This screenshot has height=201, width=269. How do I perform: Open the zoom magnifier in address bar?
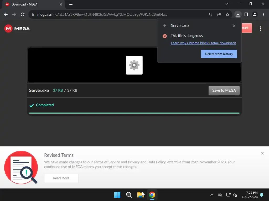click(x=210, y=15)
